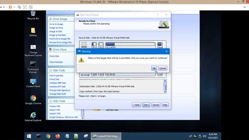
Task: Launch Firefox from the taskbar
Action: pyautogui.click(x=58, y=136)
